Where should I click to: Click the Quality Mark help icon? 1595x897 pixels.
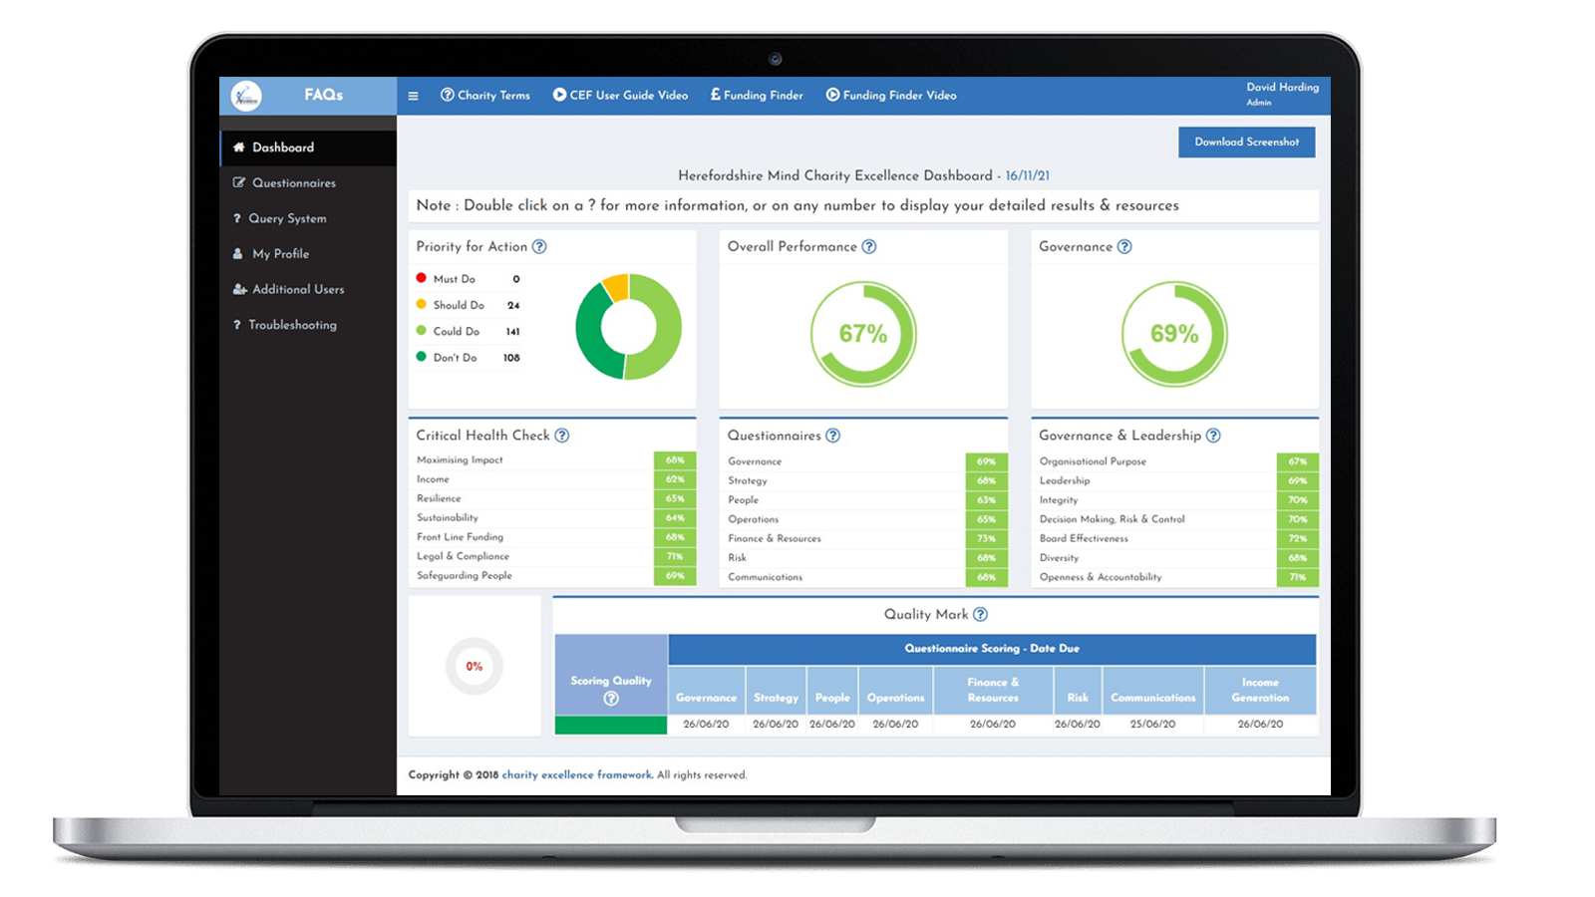[981, 615]
